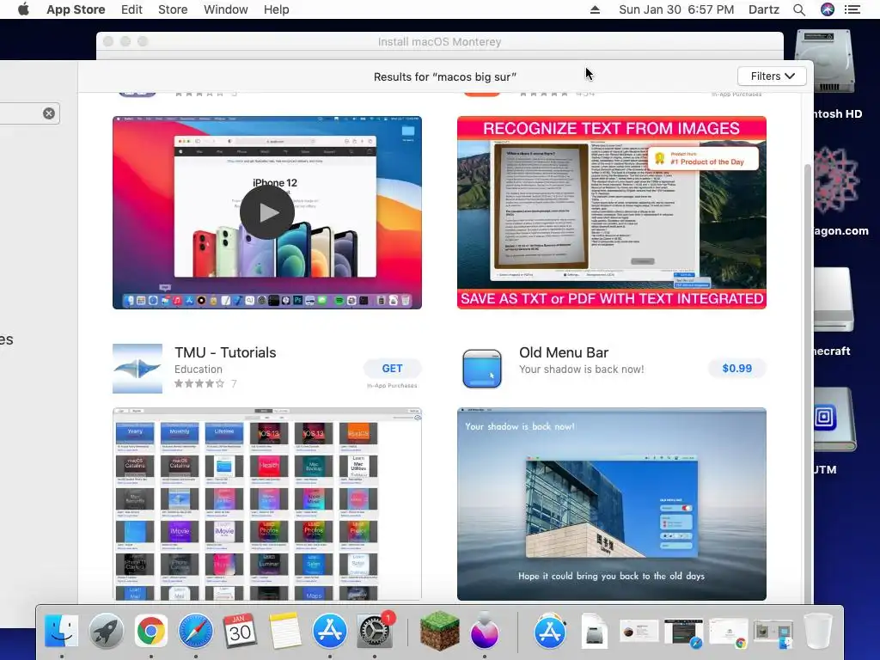Open Spotlight search magnifier
The height and width of the screenshot is (660, 880).
tap(799, 9)
